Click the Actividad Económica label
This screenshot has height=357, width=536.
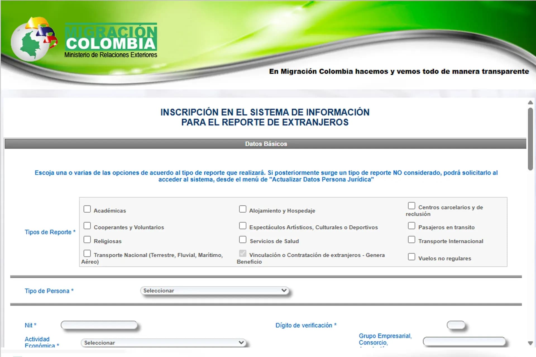click(x=42, y=342)
